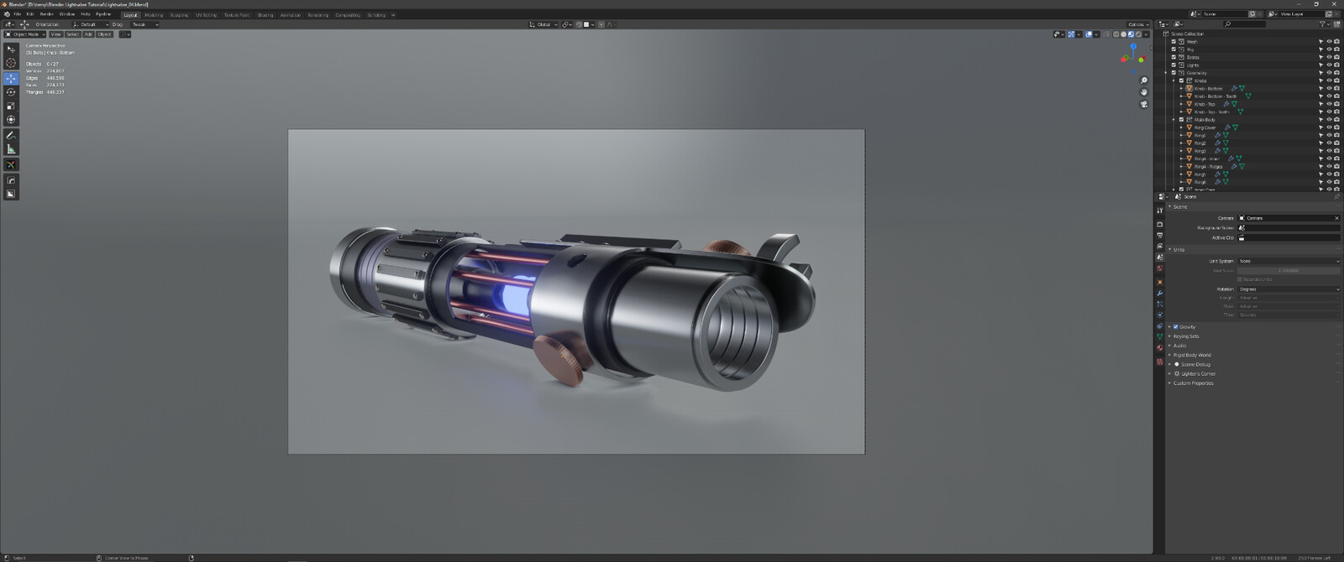Select the Cursor tool in the viewport toolbar
Screen dimensions: 1344x562
[11, 63]
